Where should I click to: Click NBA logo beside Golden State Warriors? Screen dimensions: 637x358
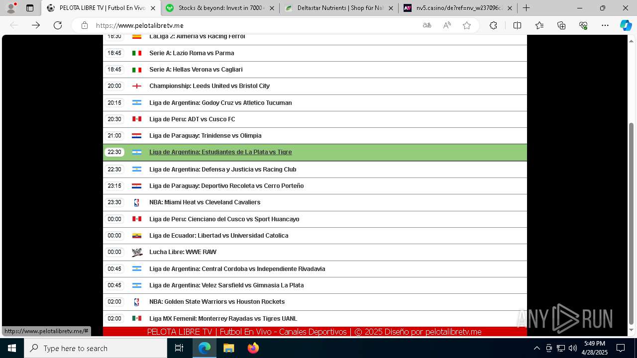pyautogui.click(x=137, y=302)
